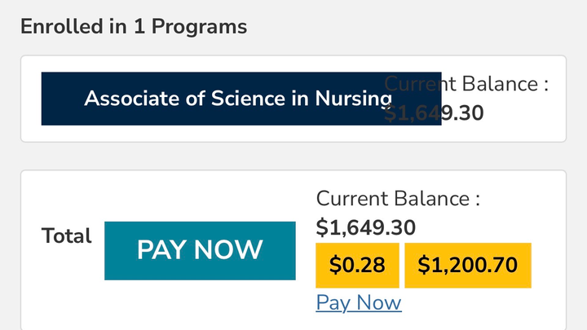Select the $0.28 payment amount
587x330 pixels.
(x=357, y=265)
